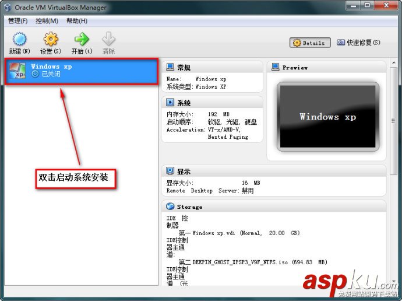Click the details pane vertical scrollbar handle

coord(393,121)
